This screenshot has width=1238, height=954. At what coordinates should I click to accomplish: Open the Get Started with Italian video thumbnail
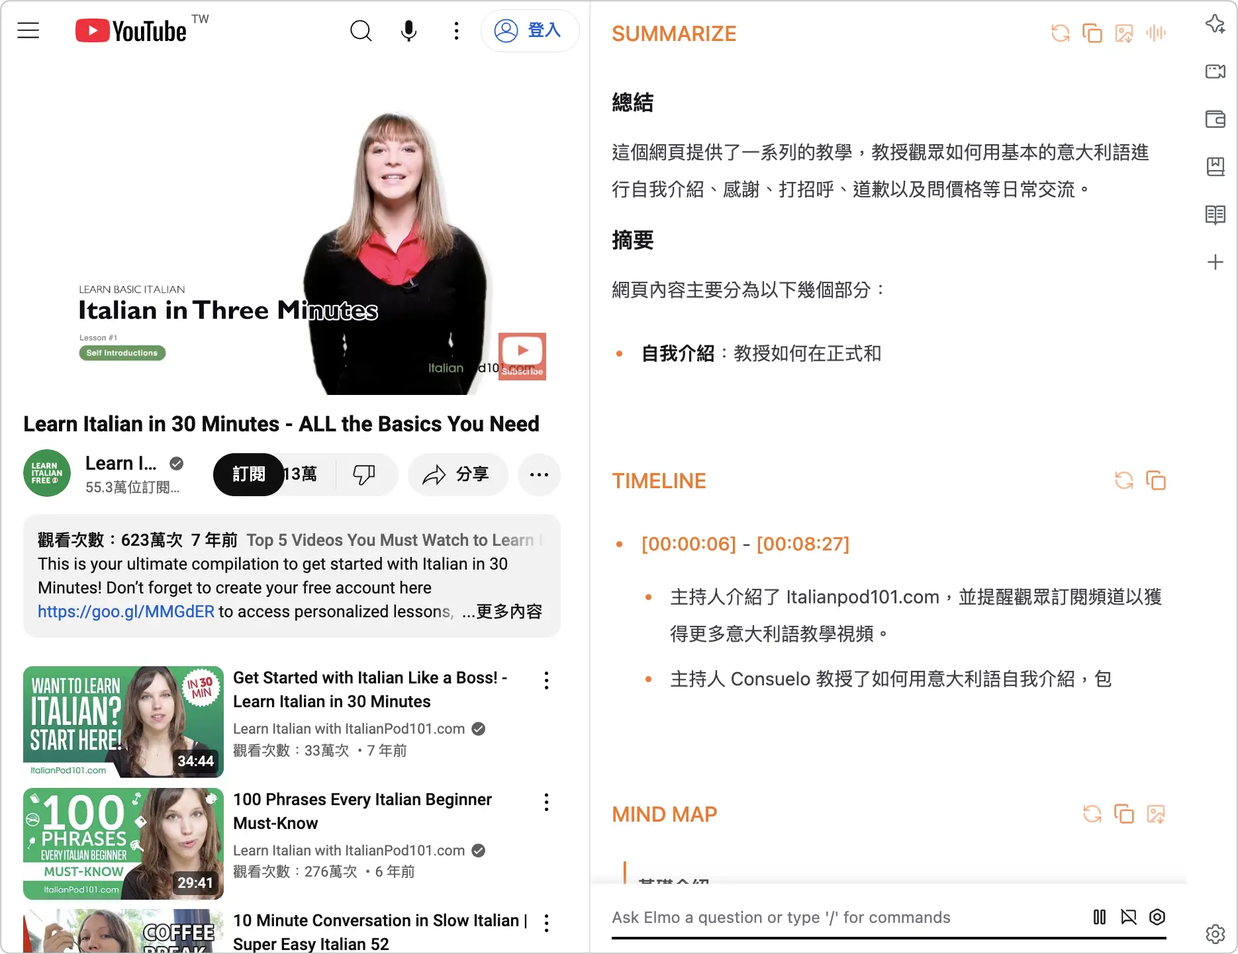point(123,722)
